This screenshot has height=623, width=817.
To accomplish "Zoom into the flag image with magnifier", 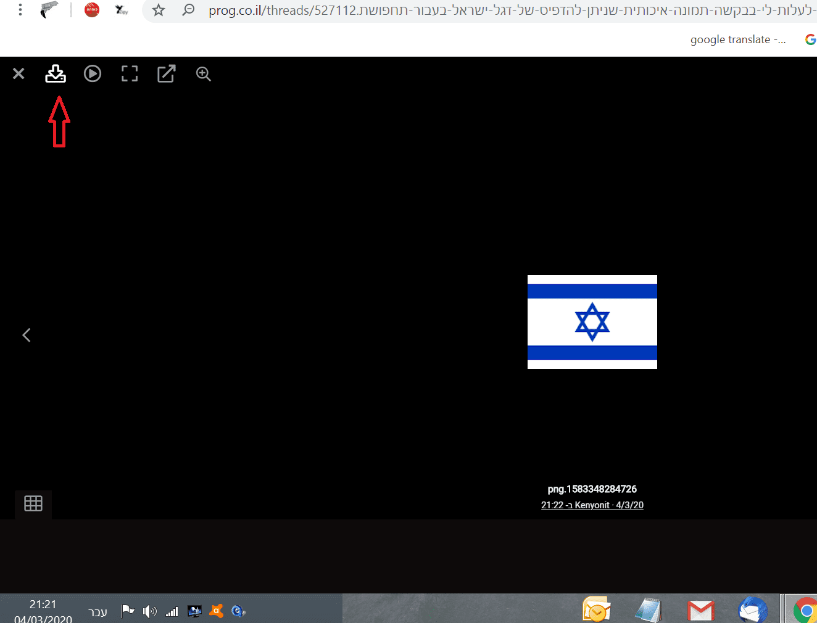I will (x=203, y=74).
